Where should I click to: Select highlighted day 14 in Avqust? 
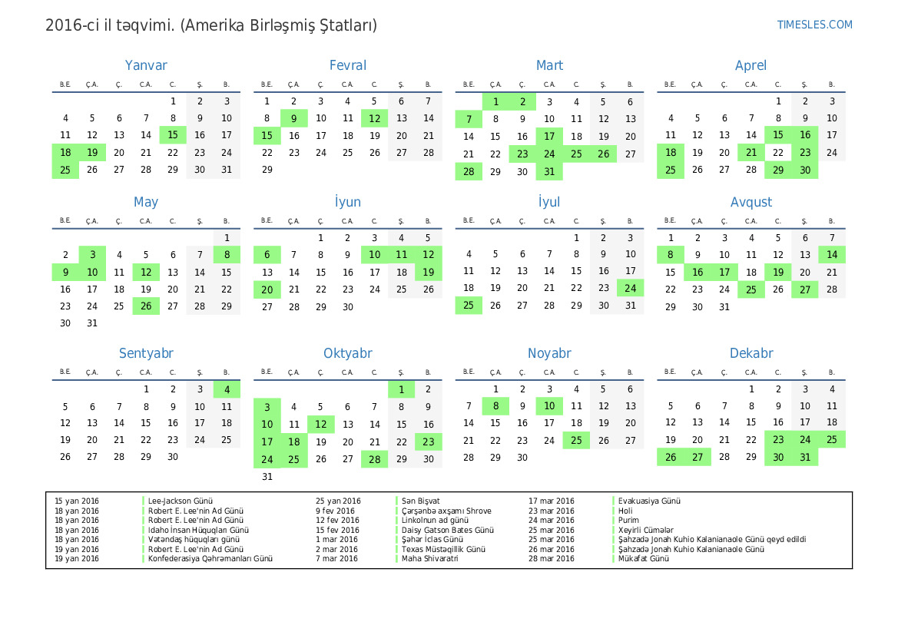[832, 255]
